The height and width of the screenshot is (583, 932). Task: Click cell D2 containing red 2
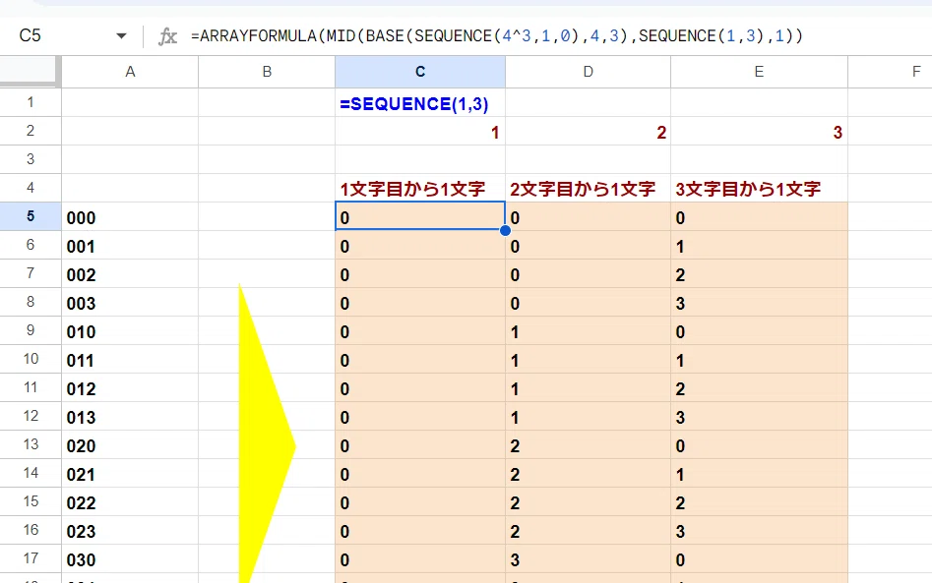(588, 131)
